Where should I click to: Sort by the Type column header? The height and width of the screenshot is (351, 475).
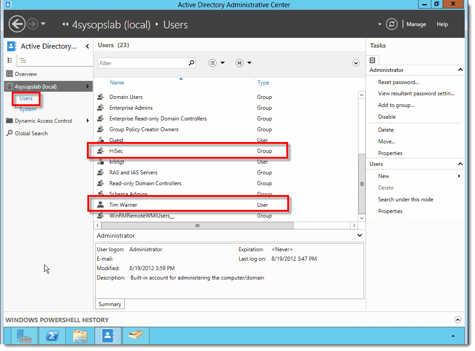[263, 83]
